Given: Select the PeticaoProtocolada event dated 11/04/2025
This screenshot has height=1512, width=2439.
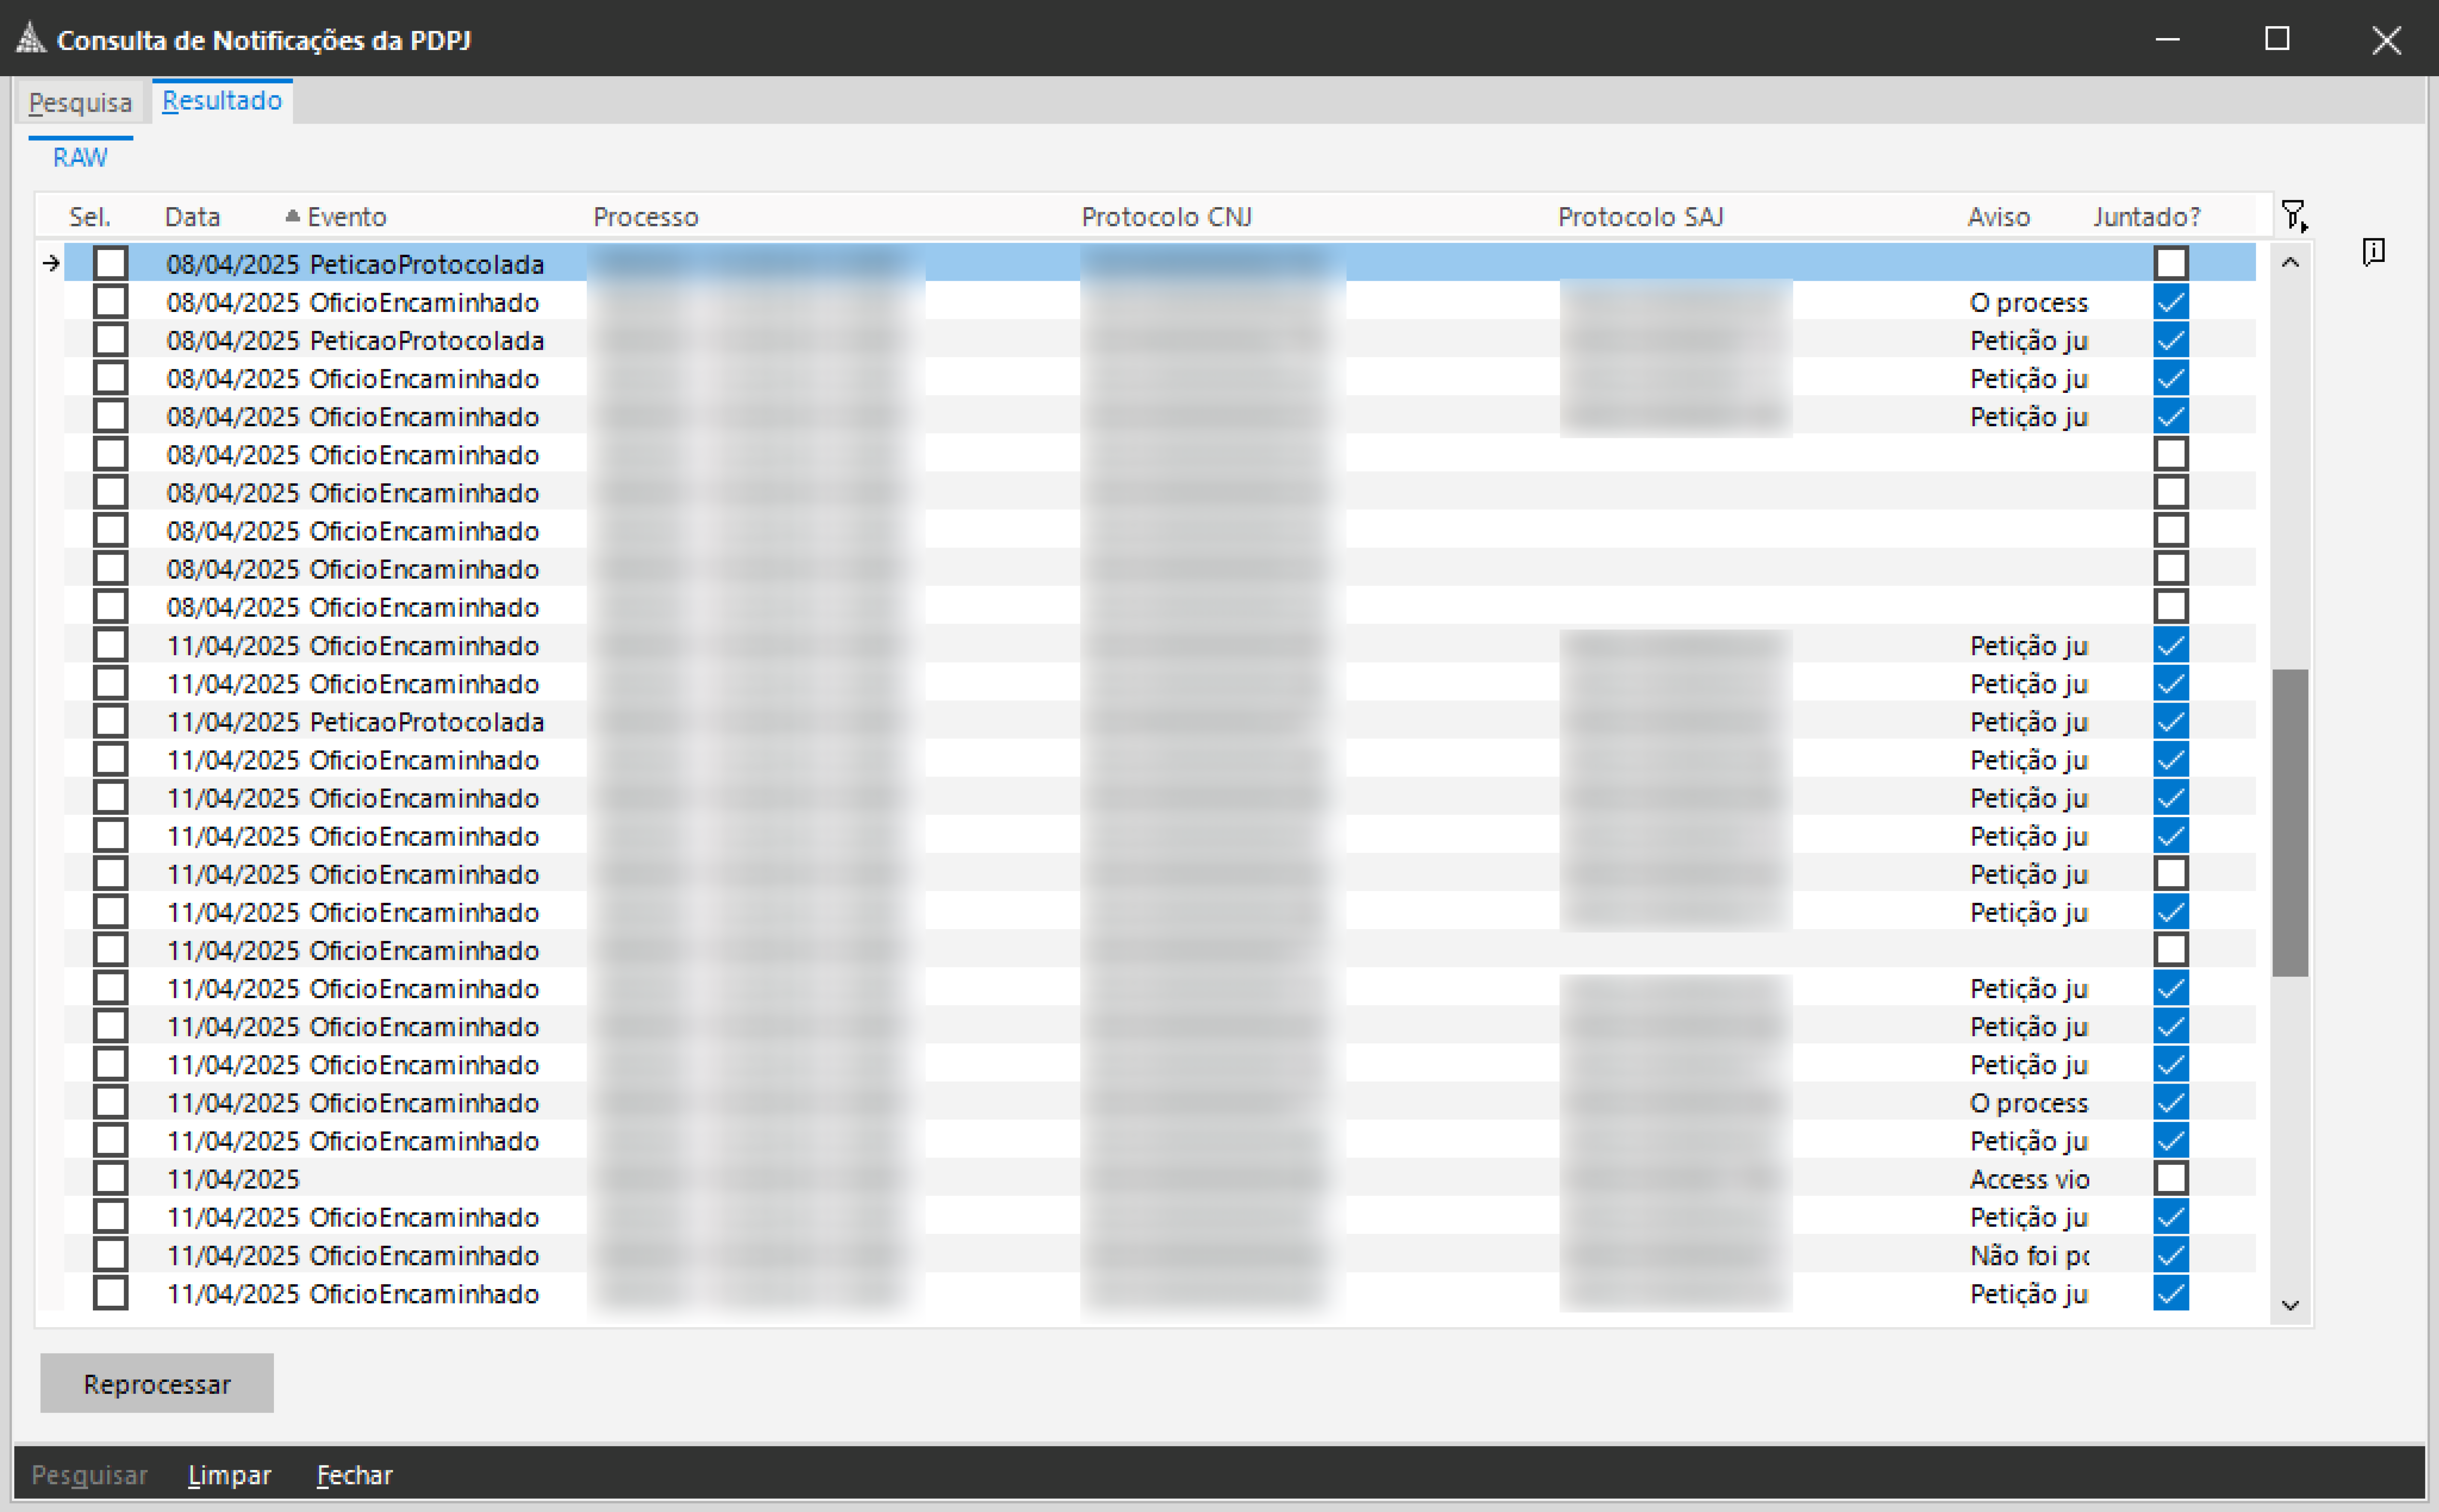Looking at the screenshot, I should (x=427, y=722).
